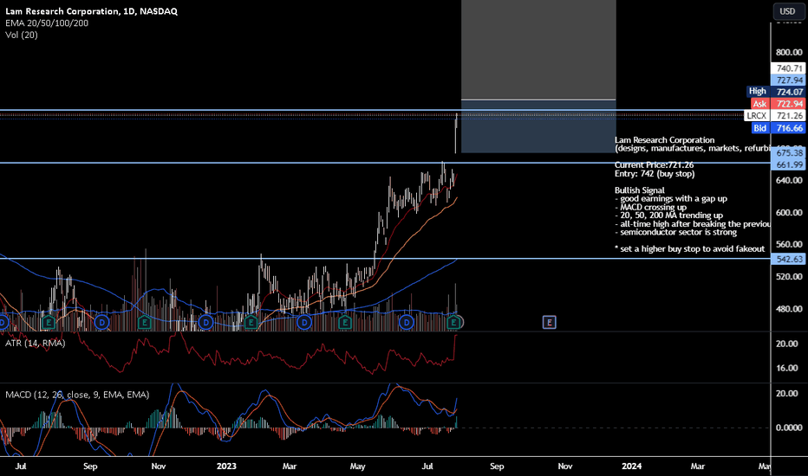This screenshot has height=476, width=808.
Task: Open the September 2022 dividend marker
Action: pyautogui.click(x=102, y=323)
